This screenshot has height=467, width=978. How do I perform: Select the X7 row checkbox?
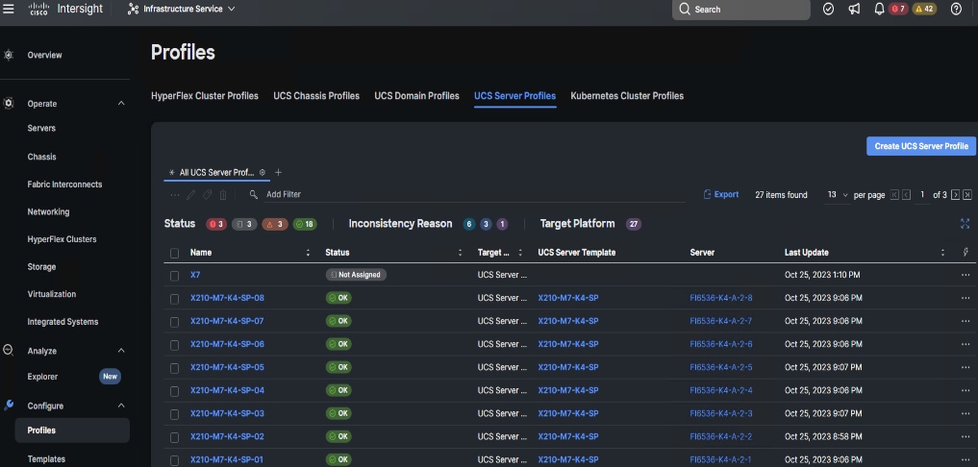coord(175,276)
